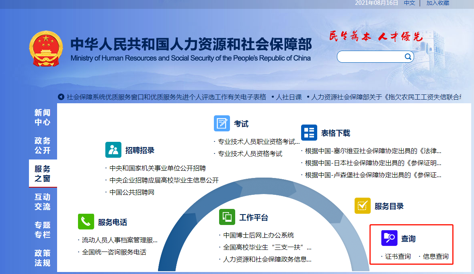The height and width of the screenshot is (274, 474).
Task: Open 全国高校毕业生“三支一扶” link
Action: pyautogui.click(x=267, y=247)
